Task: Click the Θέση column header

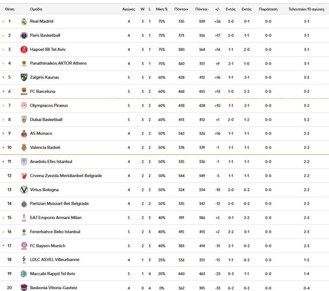Action: pyautogui.click(x=10, y=9)
